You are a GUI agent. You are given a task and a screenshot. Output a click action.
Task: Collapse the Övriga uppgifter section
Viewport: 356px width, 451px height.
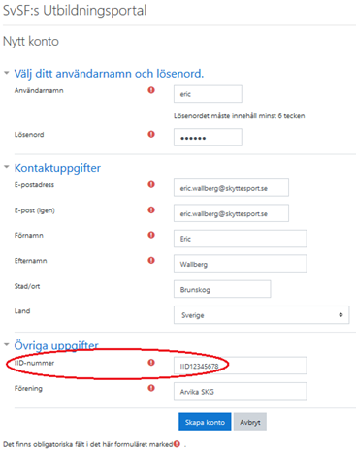tap(7, 344)
